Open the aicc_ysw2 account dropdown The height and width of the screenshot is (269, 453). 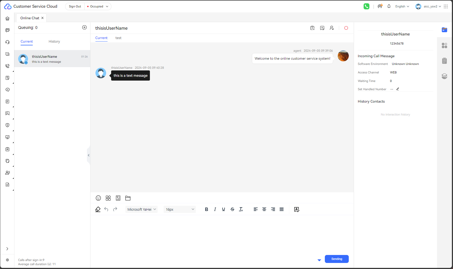[428, 6]
